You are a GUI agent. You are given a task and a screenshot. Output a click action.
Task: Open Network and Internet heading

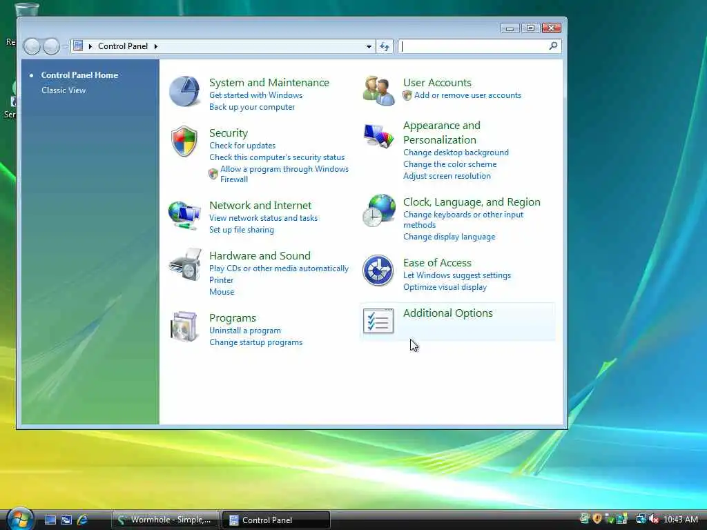(x=260, y=205)
